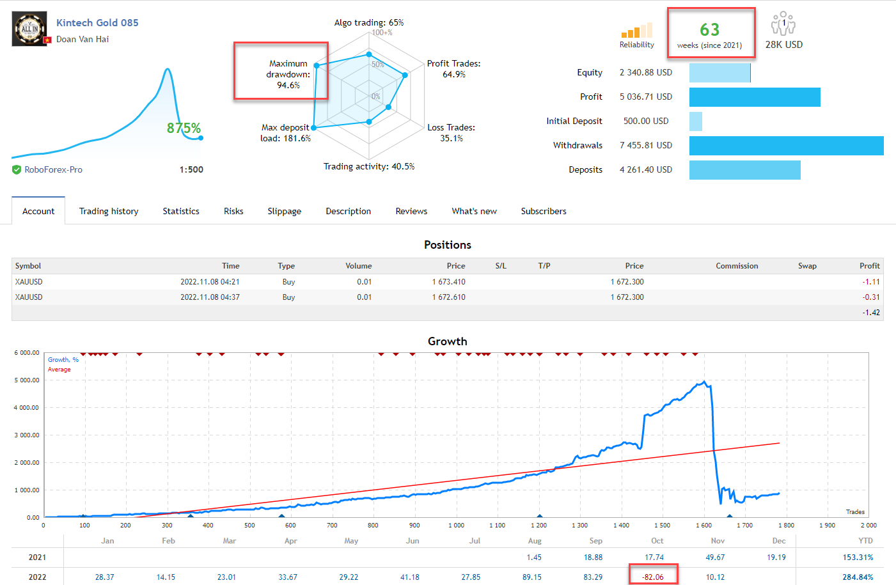
Task: Click the 63 weeks value
Action: (x=710, y=30)
